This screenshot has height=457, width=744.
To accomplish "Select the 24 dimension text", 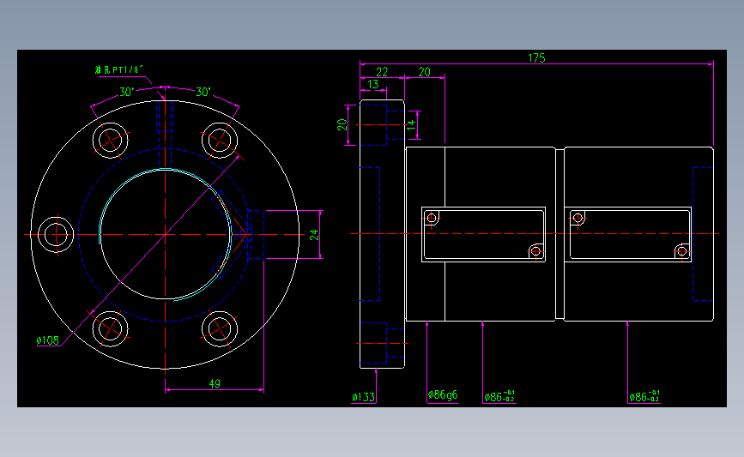I will click(x=314, y=235).
